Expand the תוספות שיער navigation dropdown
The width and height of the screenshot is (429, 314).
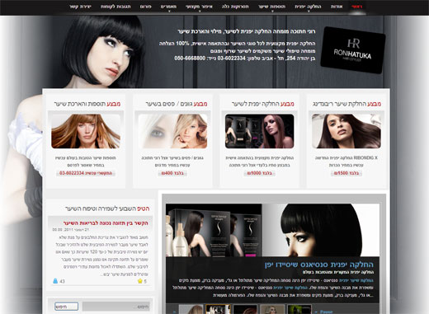pyautogui.click(x=271, y=7)
